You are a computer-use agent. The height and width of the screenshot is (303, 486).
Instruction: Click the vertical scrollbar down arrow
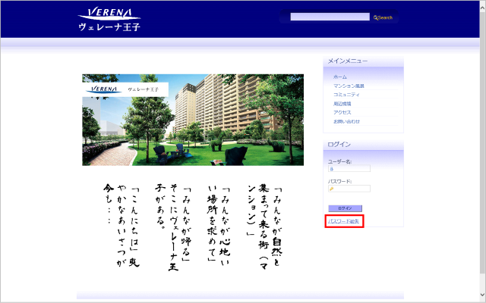[483, 295]
